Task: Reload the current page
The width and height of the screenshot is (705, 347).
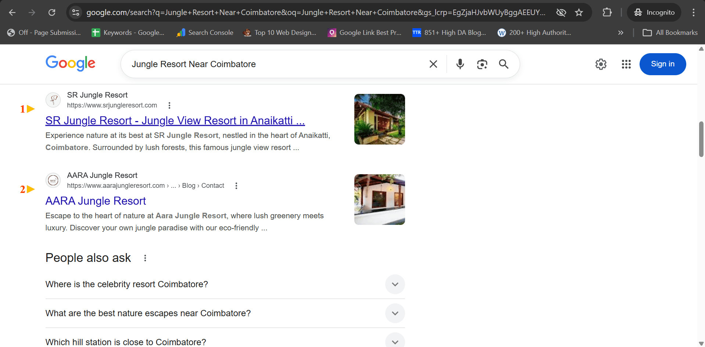Action: 52,12
